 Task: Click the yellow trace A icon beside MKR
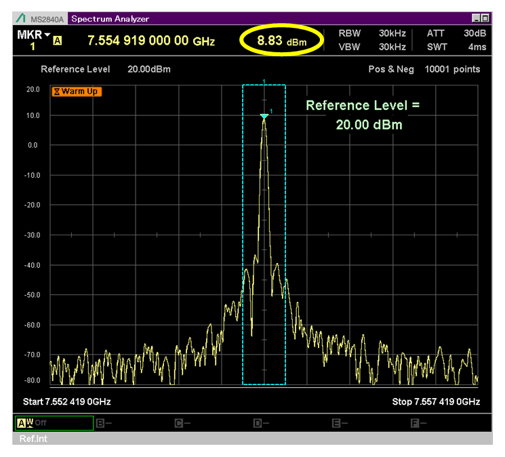point(57,41)
